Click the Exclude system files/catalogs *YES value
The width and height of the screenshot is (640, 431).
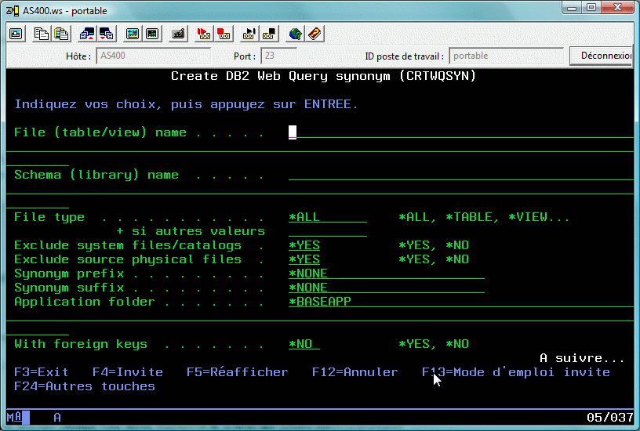[x=304, y=245]
